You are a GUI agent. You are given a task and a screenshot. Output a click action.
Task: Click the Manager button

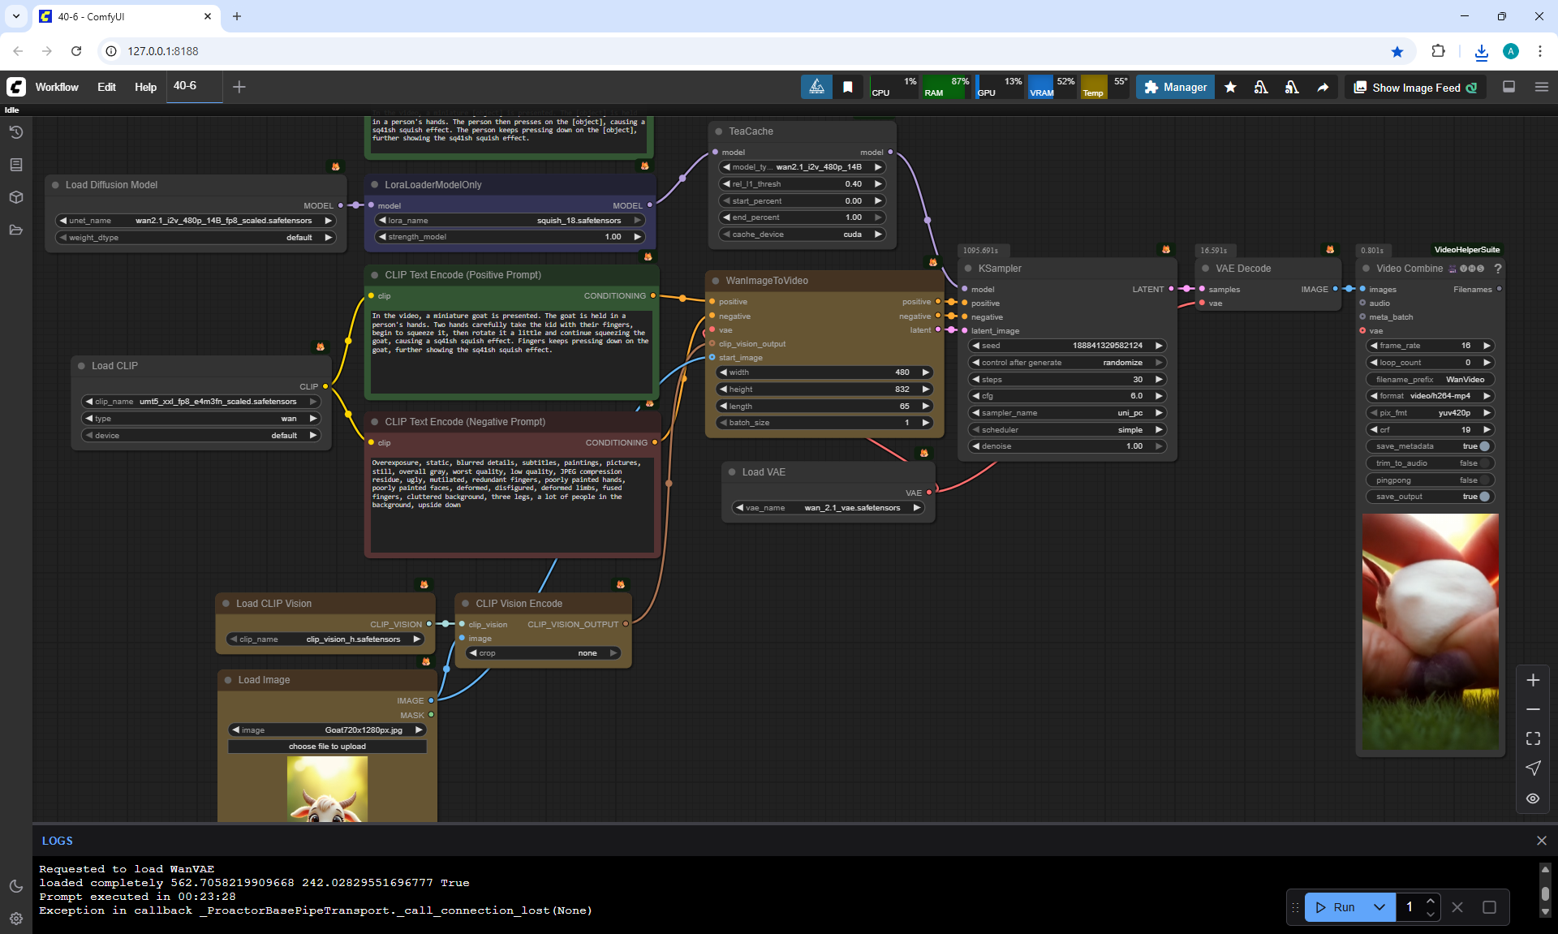coord(1175,87)
